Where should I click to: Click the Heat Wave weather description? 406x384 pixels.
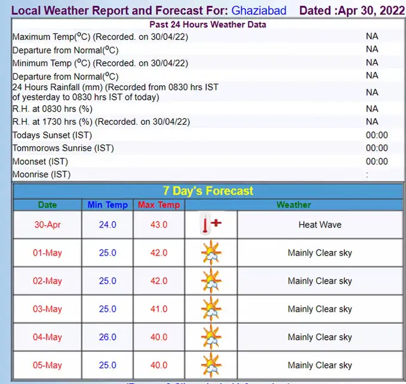click(319, 225)
